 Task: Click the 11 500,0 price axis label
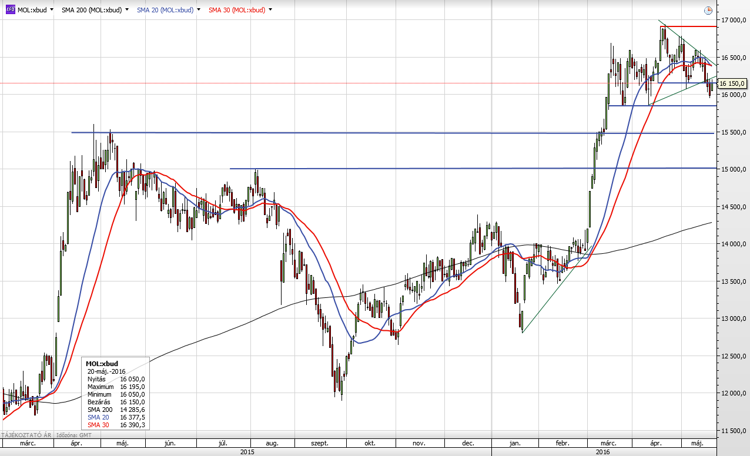(x=734, y=431)
